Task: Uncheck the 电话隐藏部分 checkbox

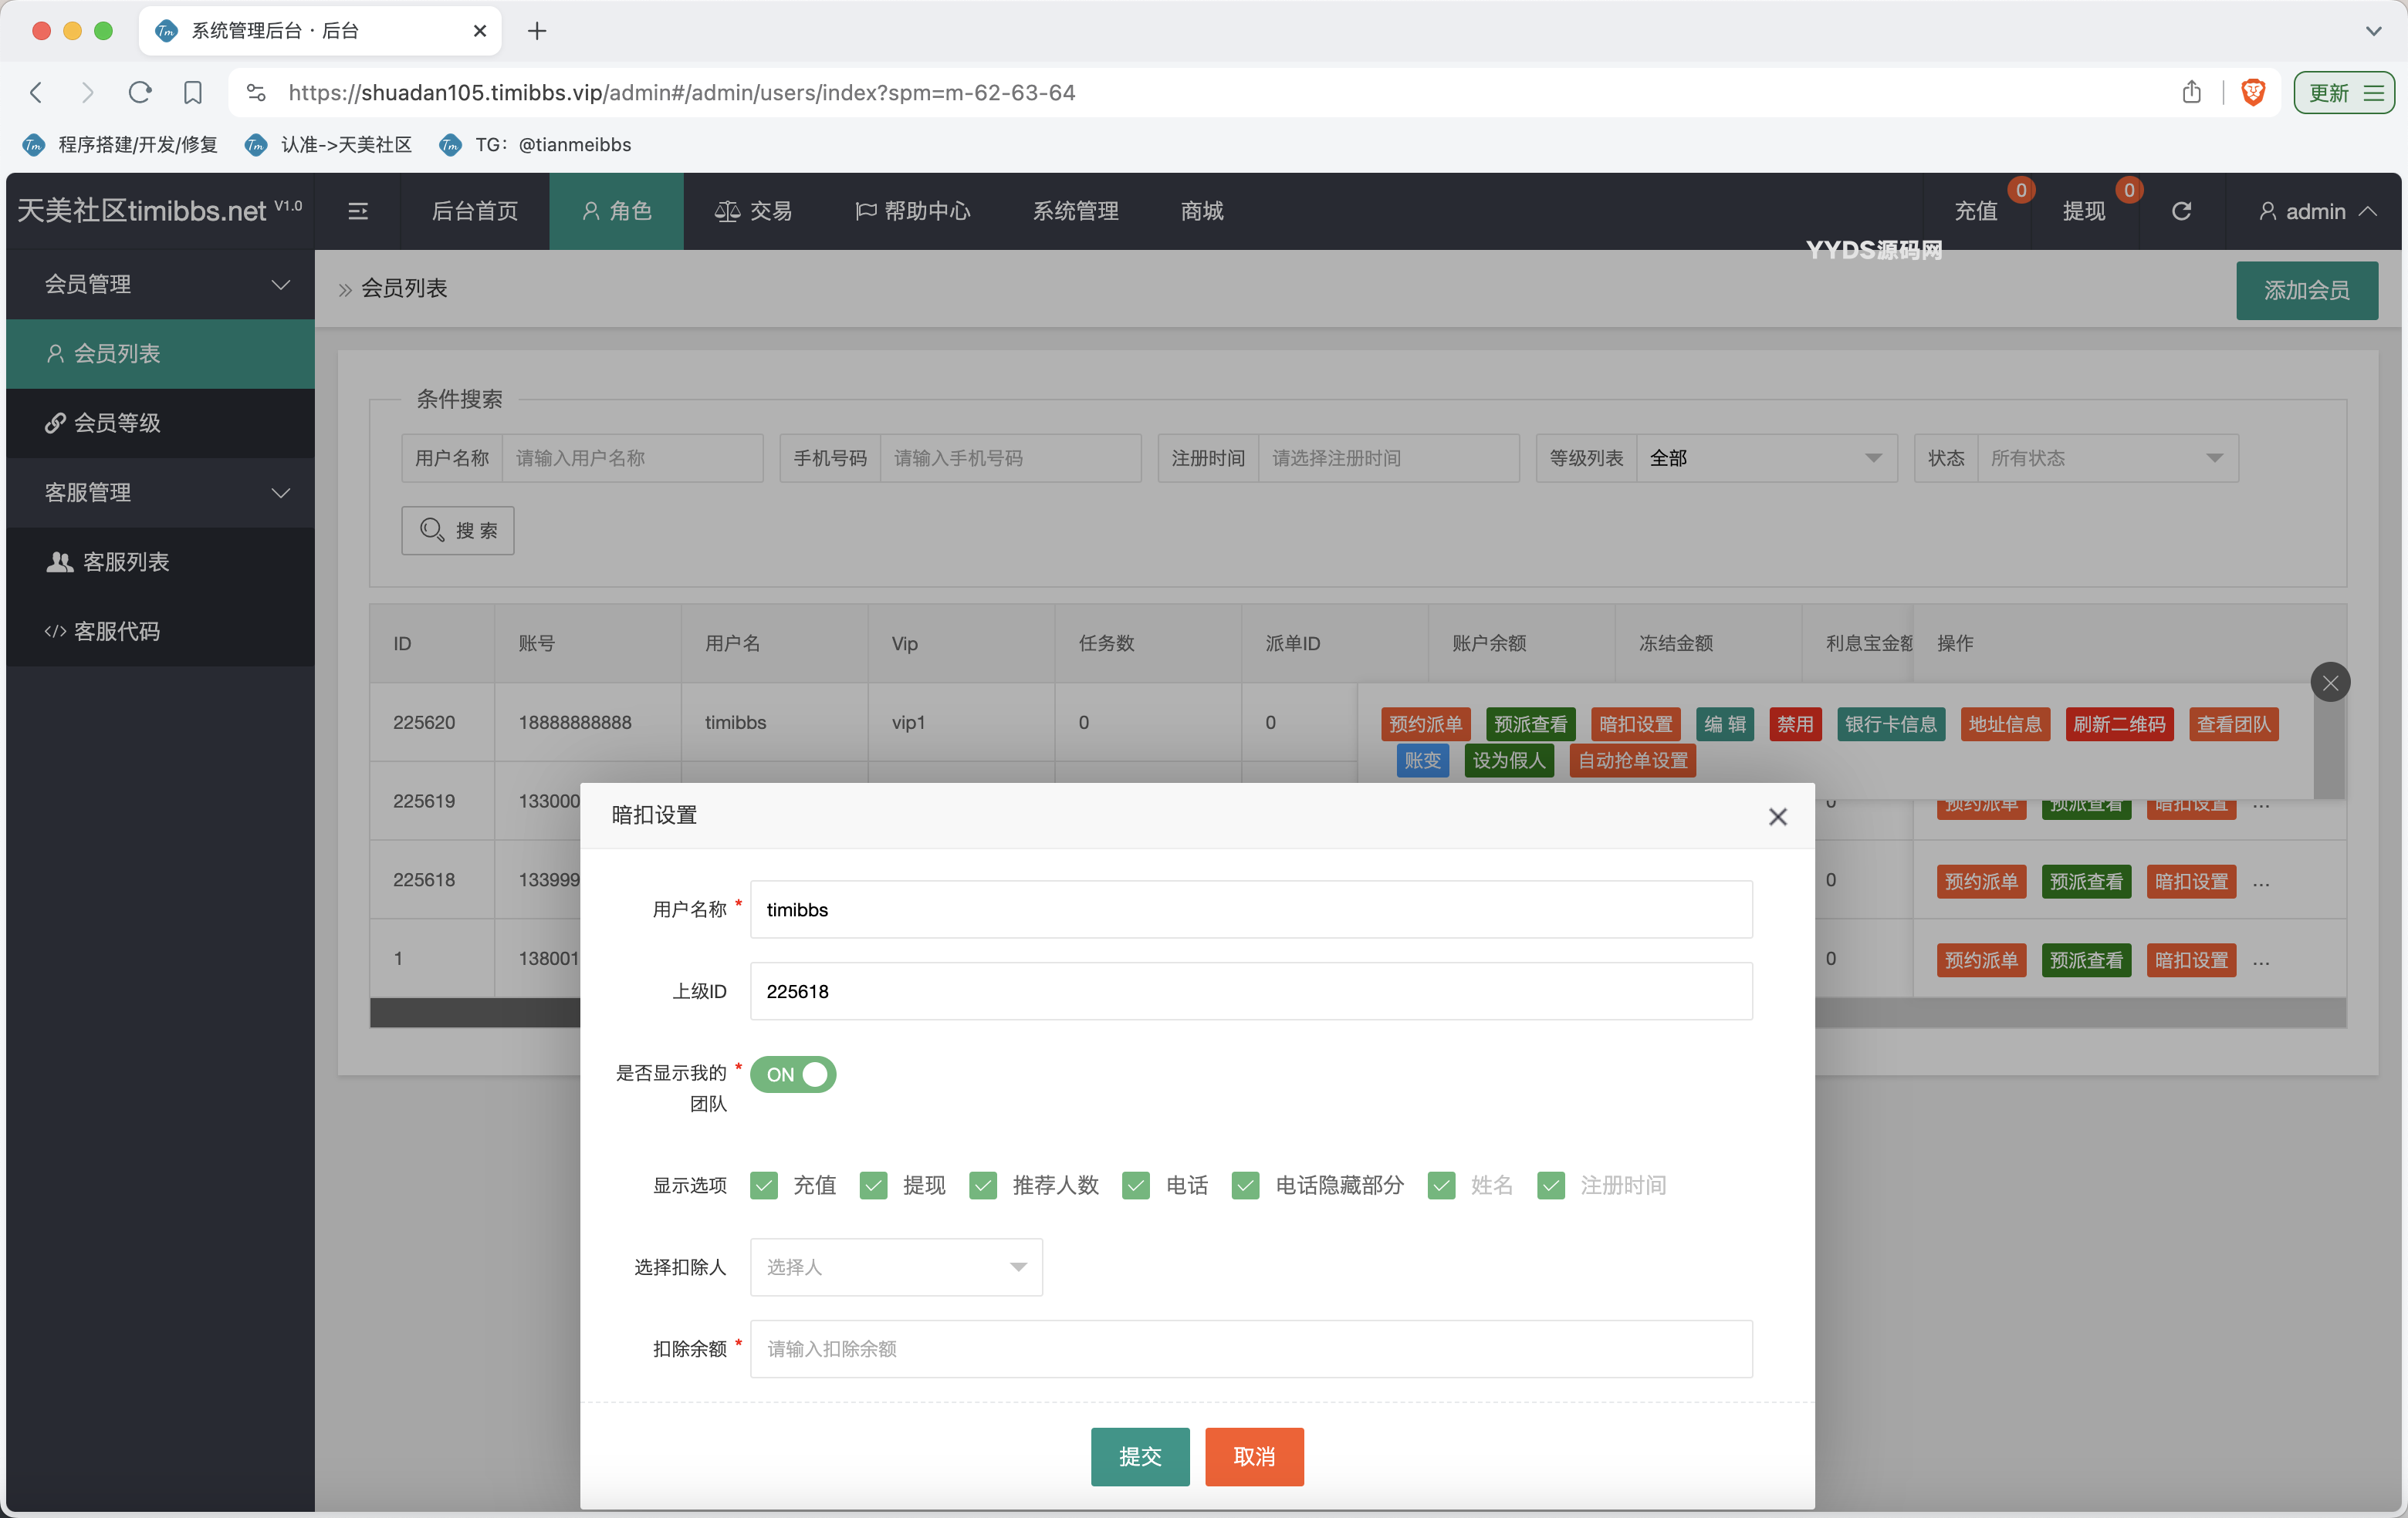Action: (x=1245, y=1186)
